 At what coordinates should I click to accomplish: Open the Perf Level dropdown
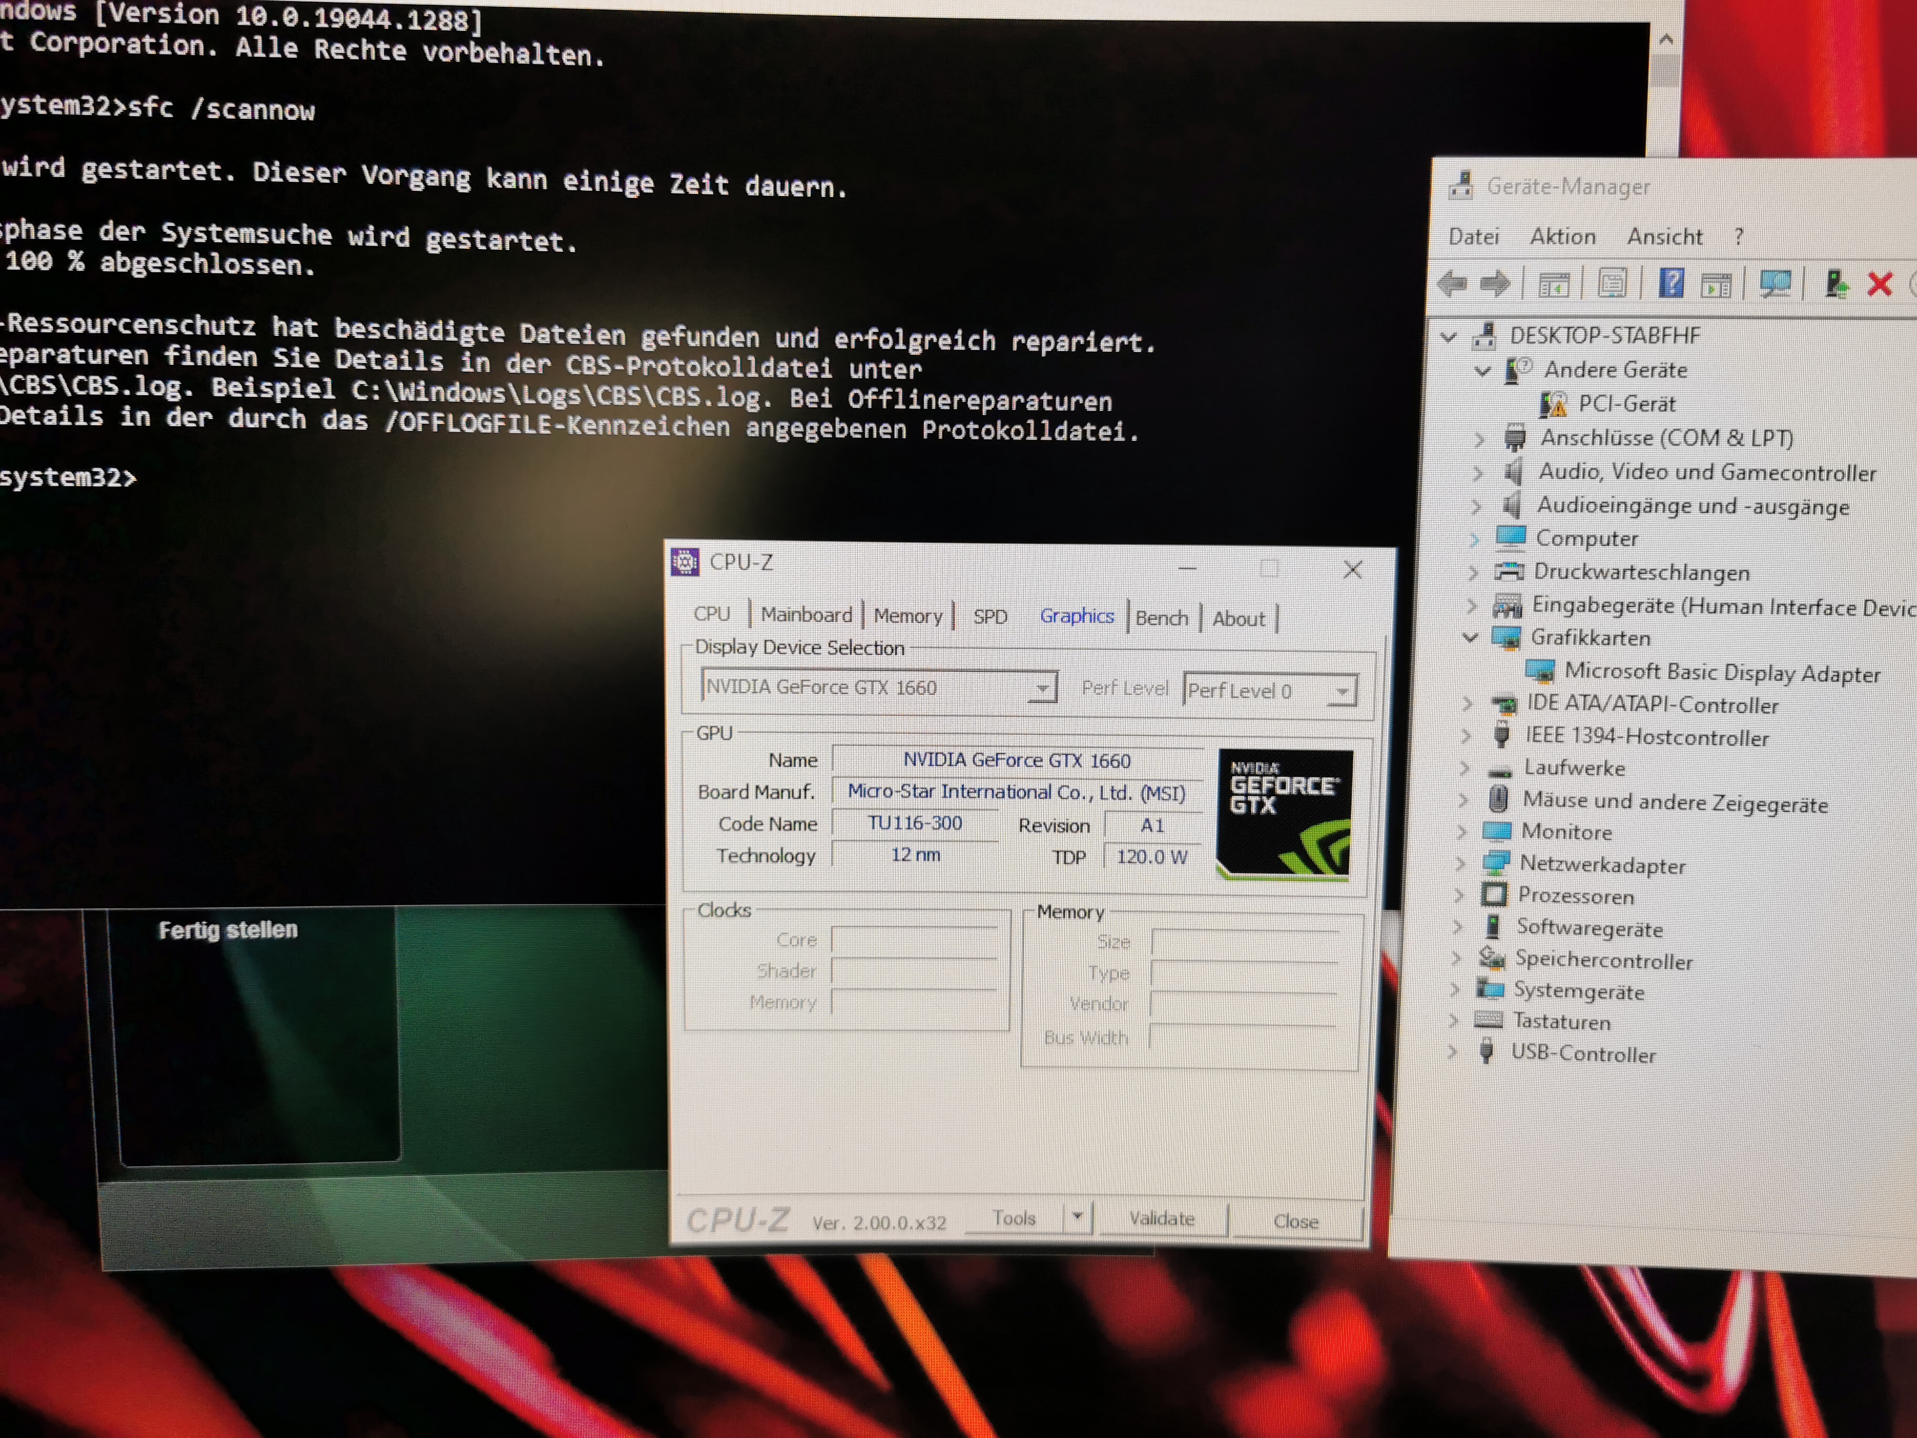tap(1342, 692)
